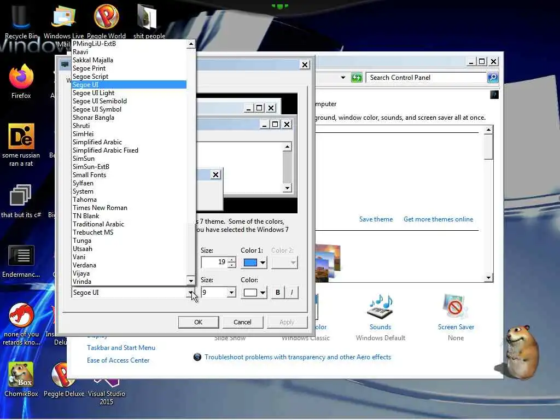Toggle italic font formatting button

(292, 293)
